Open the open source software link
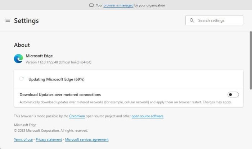Image resolution: width=252 pixels, height=149 pixels. (x=148, y=116)
